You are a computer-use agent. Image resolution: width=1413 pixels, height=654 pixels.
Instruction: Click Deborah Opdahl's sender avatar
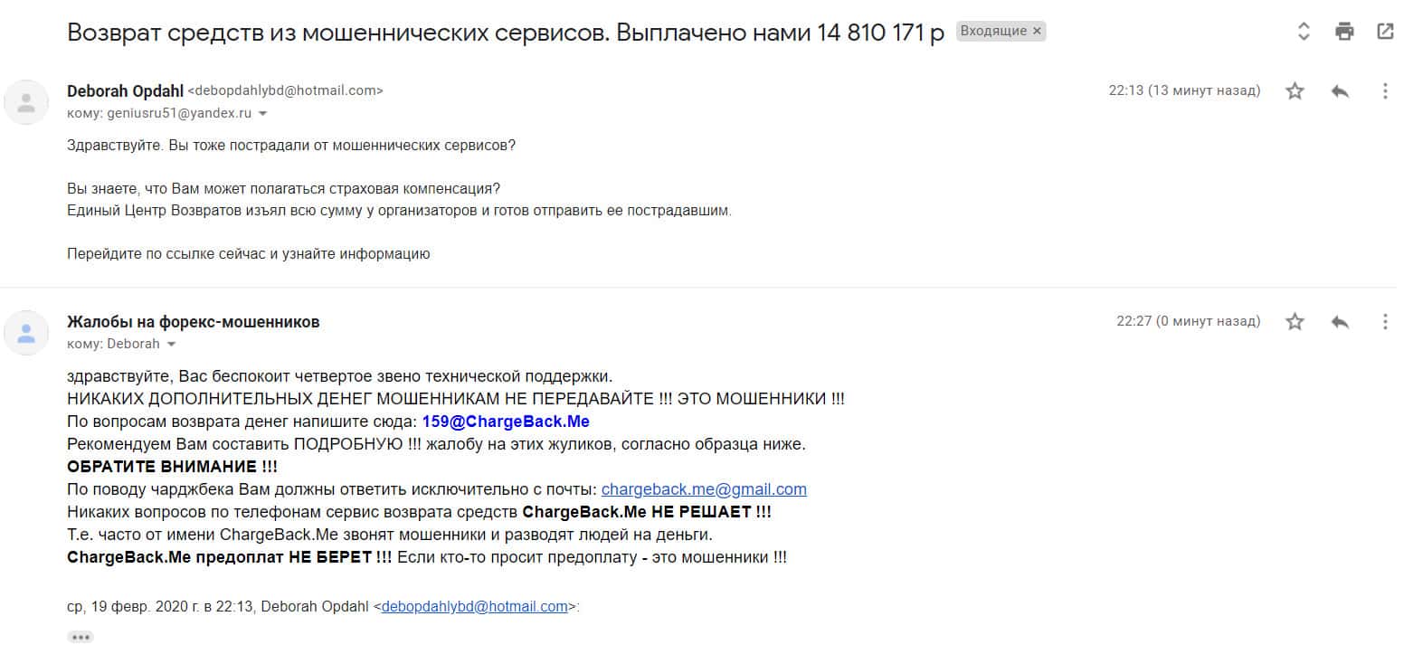point(26,102)
